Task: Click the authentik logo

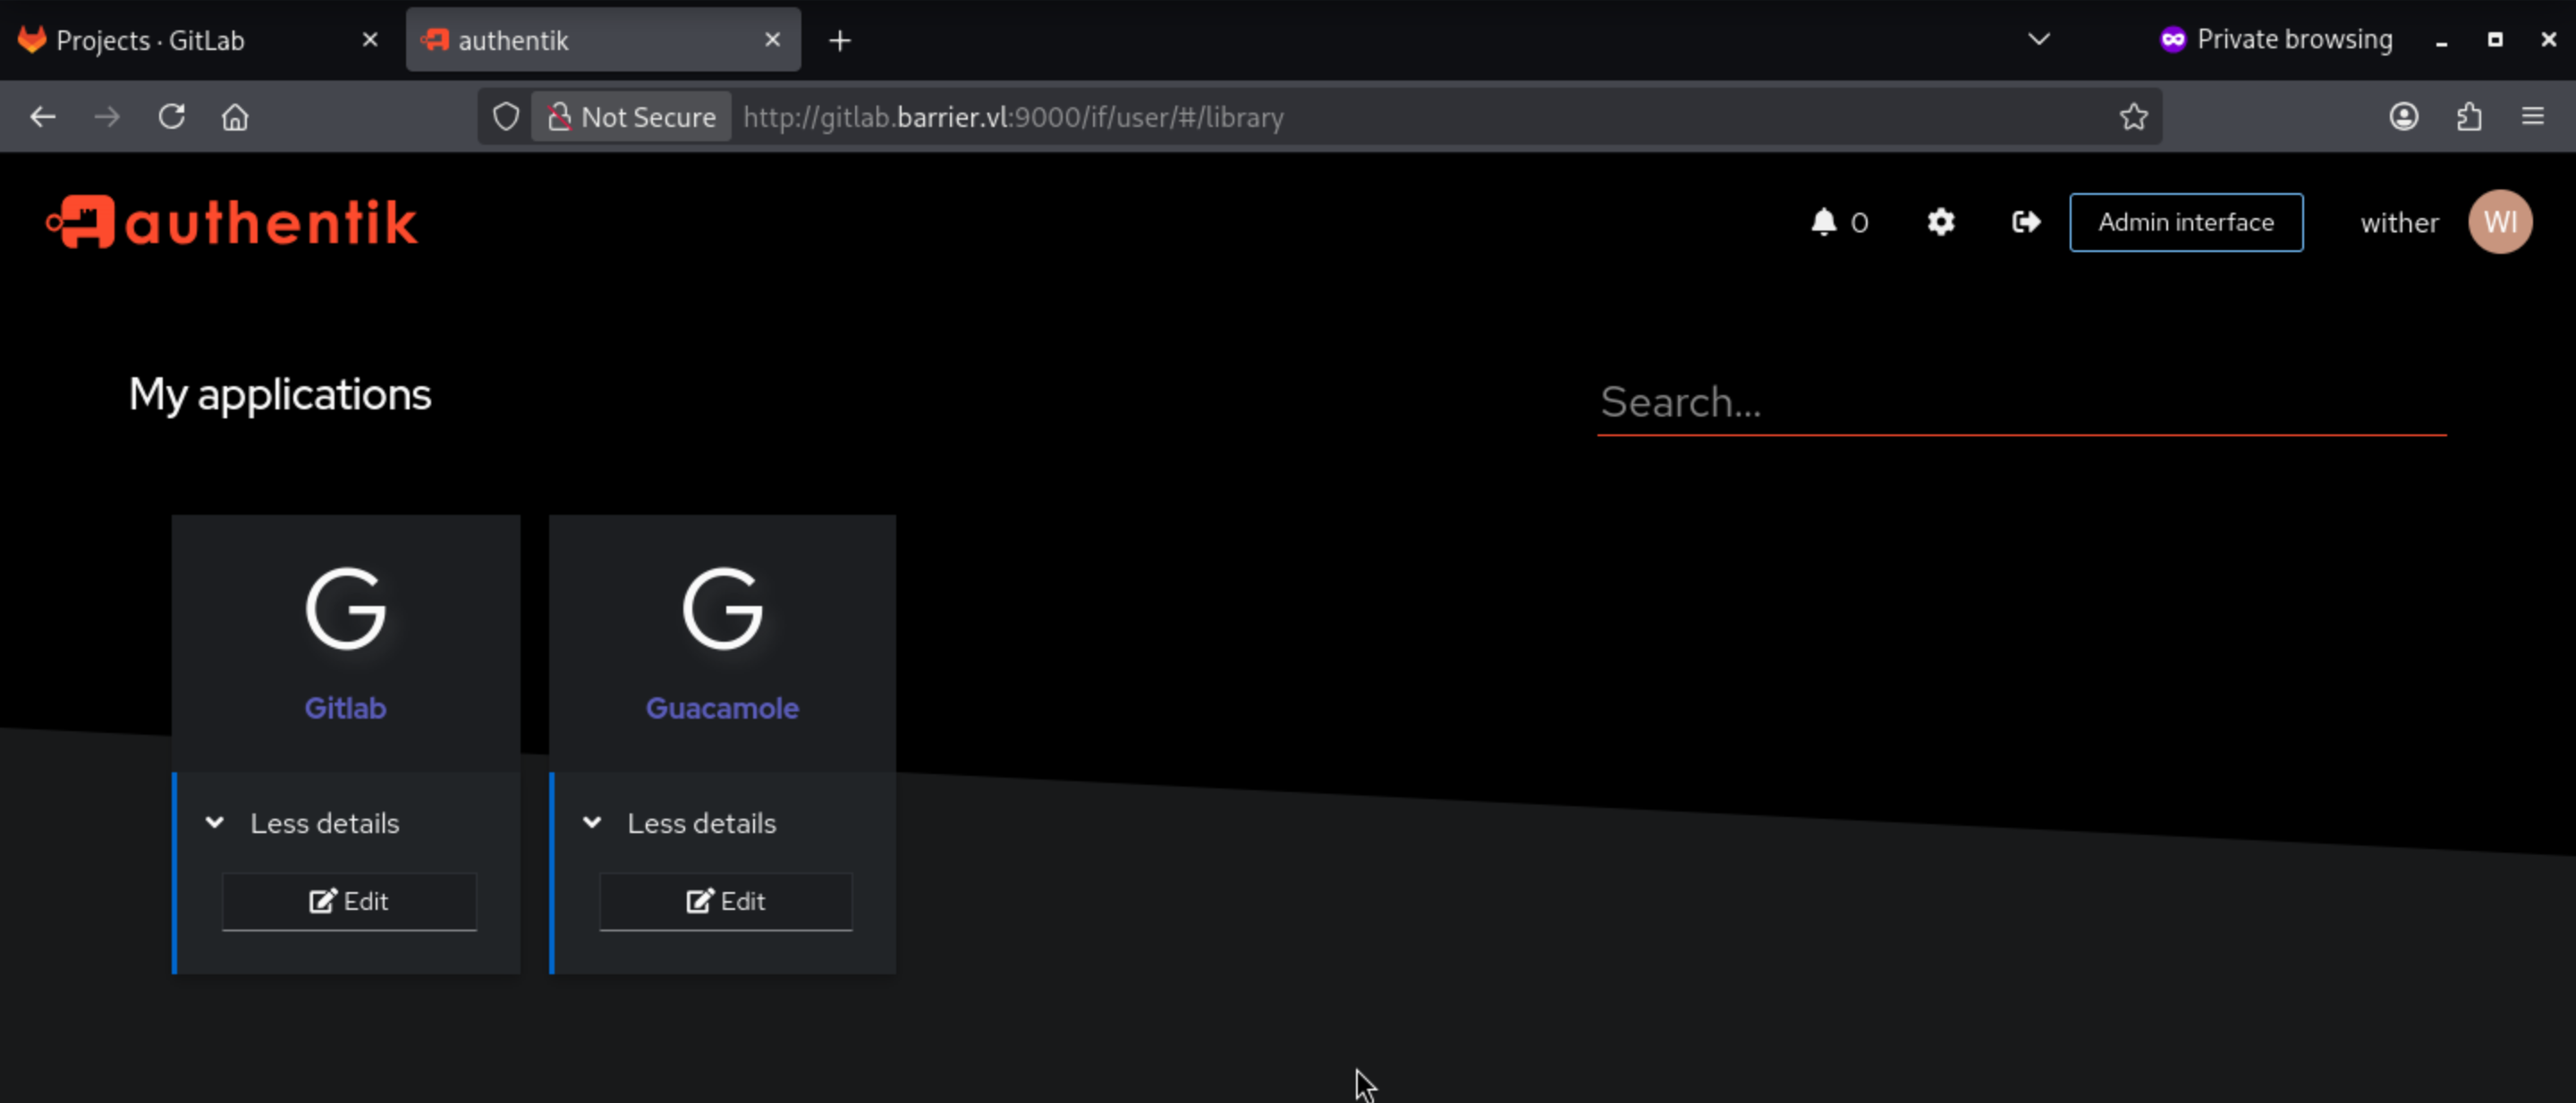Action: pos(231,222)
